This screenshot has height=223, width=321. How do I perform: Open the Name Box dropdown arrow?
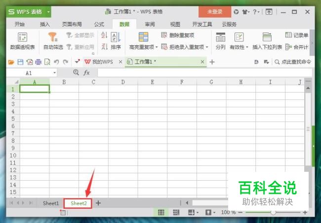pos(54,73)
